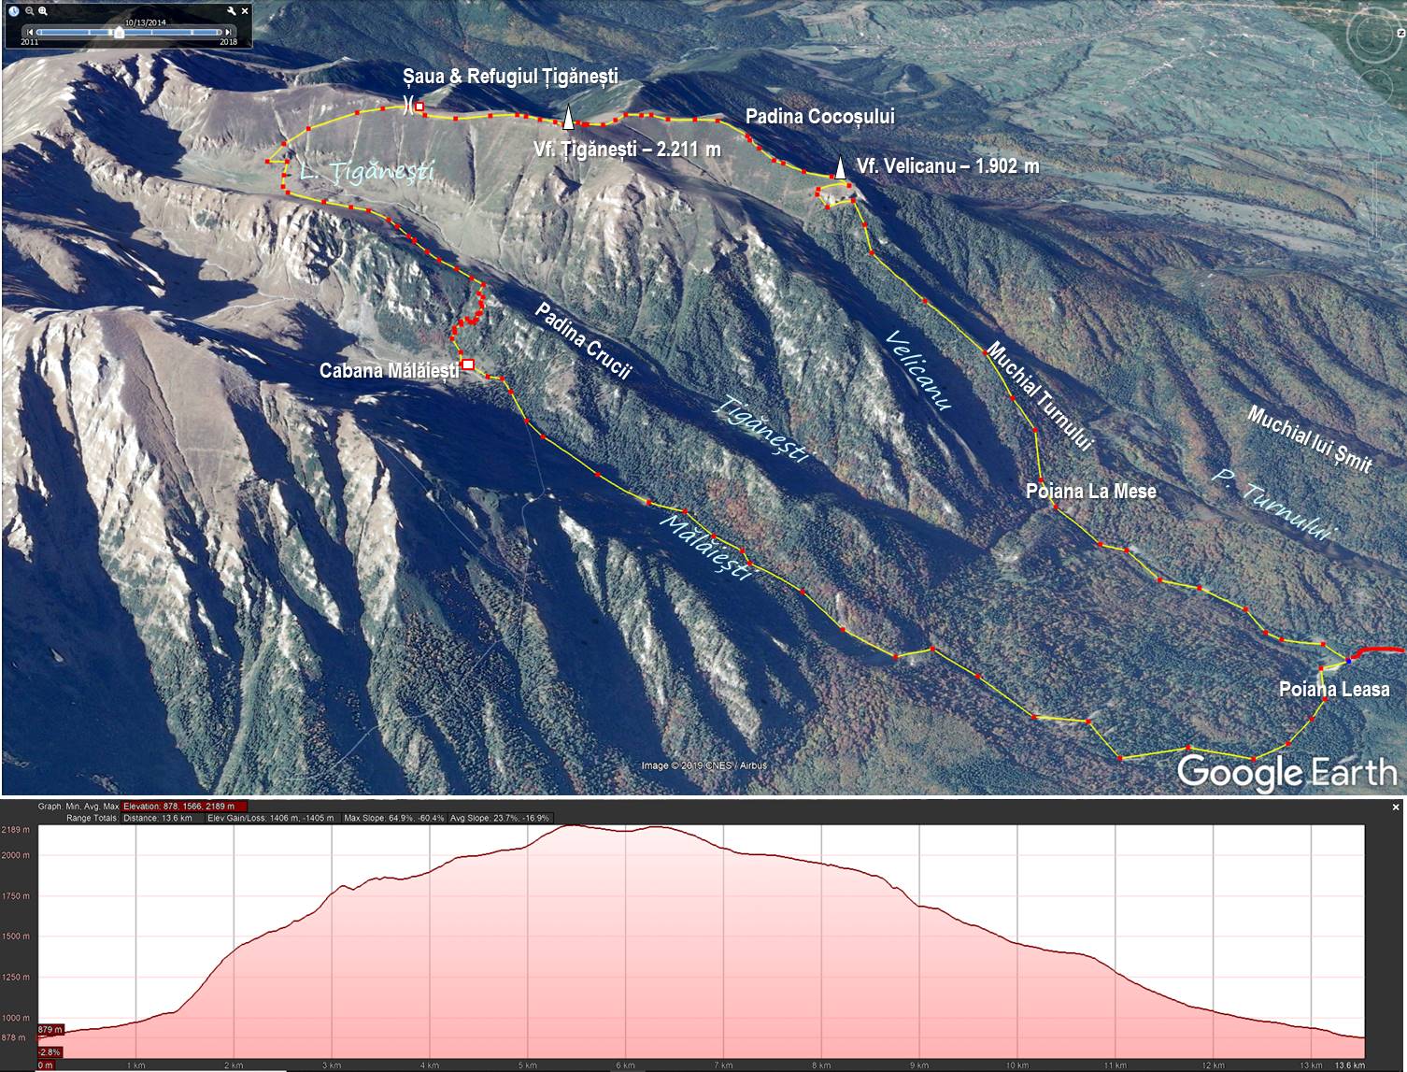Toggle the Elevation graph metric
The image size is (1407, 1072).
click(x=184, y=806)
